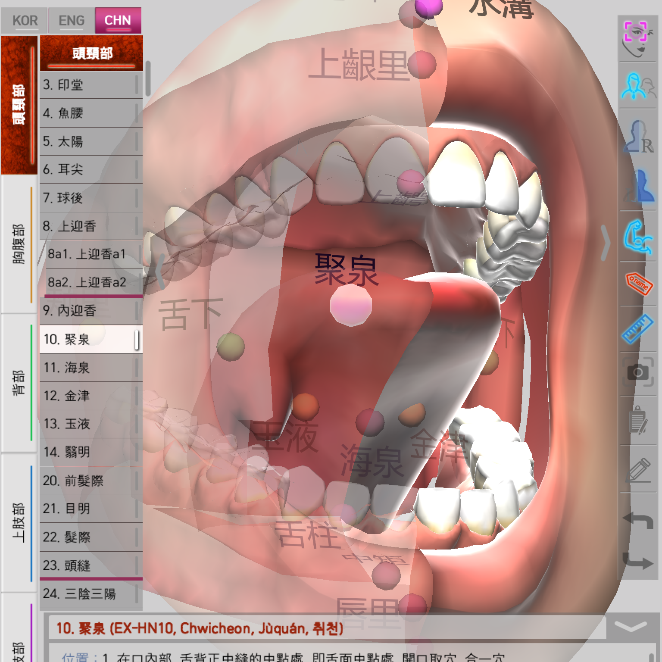Switch language to ENG
This screenshot has width=662, height=662.
[72, 20]
